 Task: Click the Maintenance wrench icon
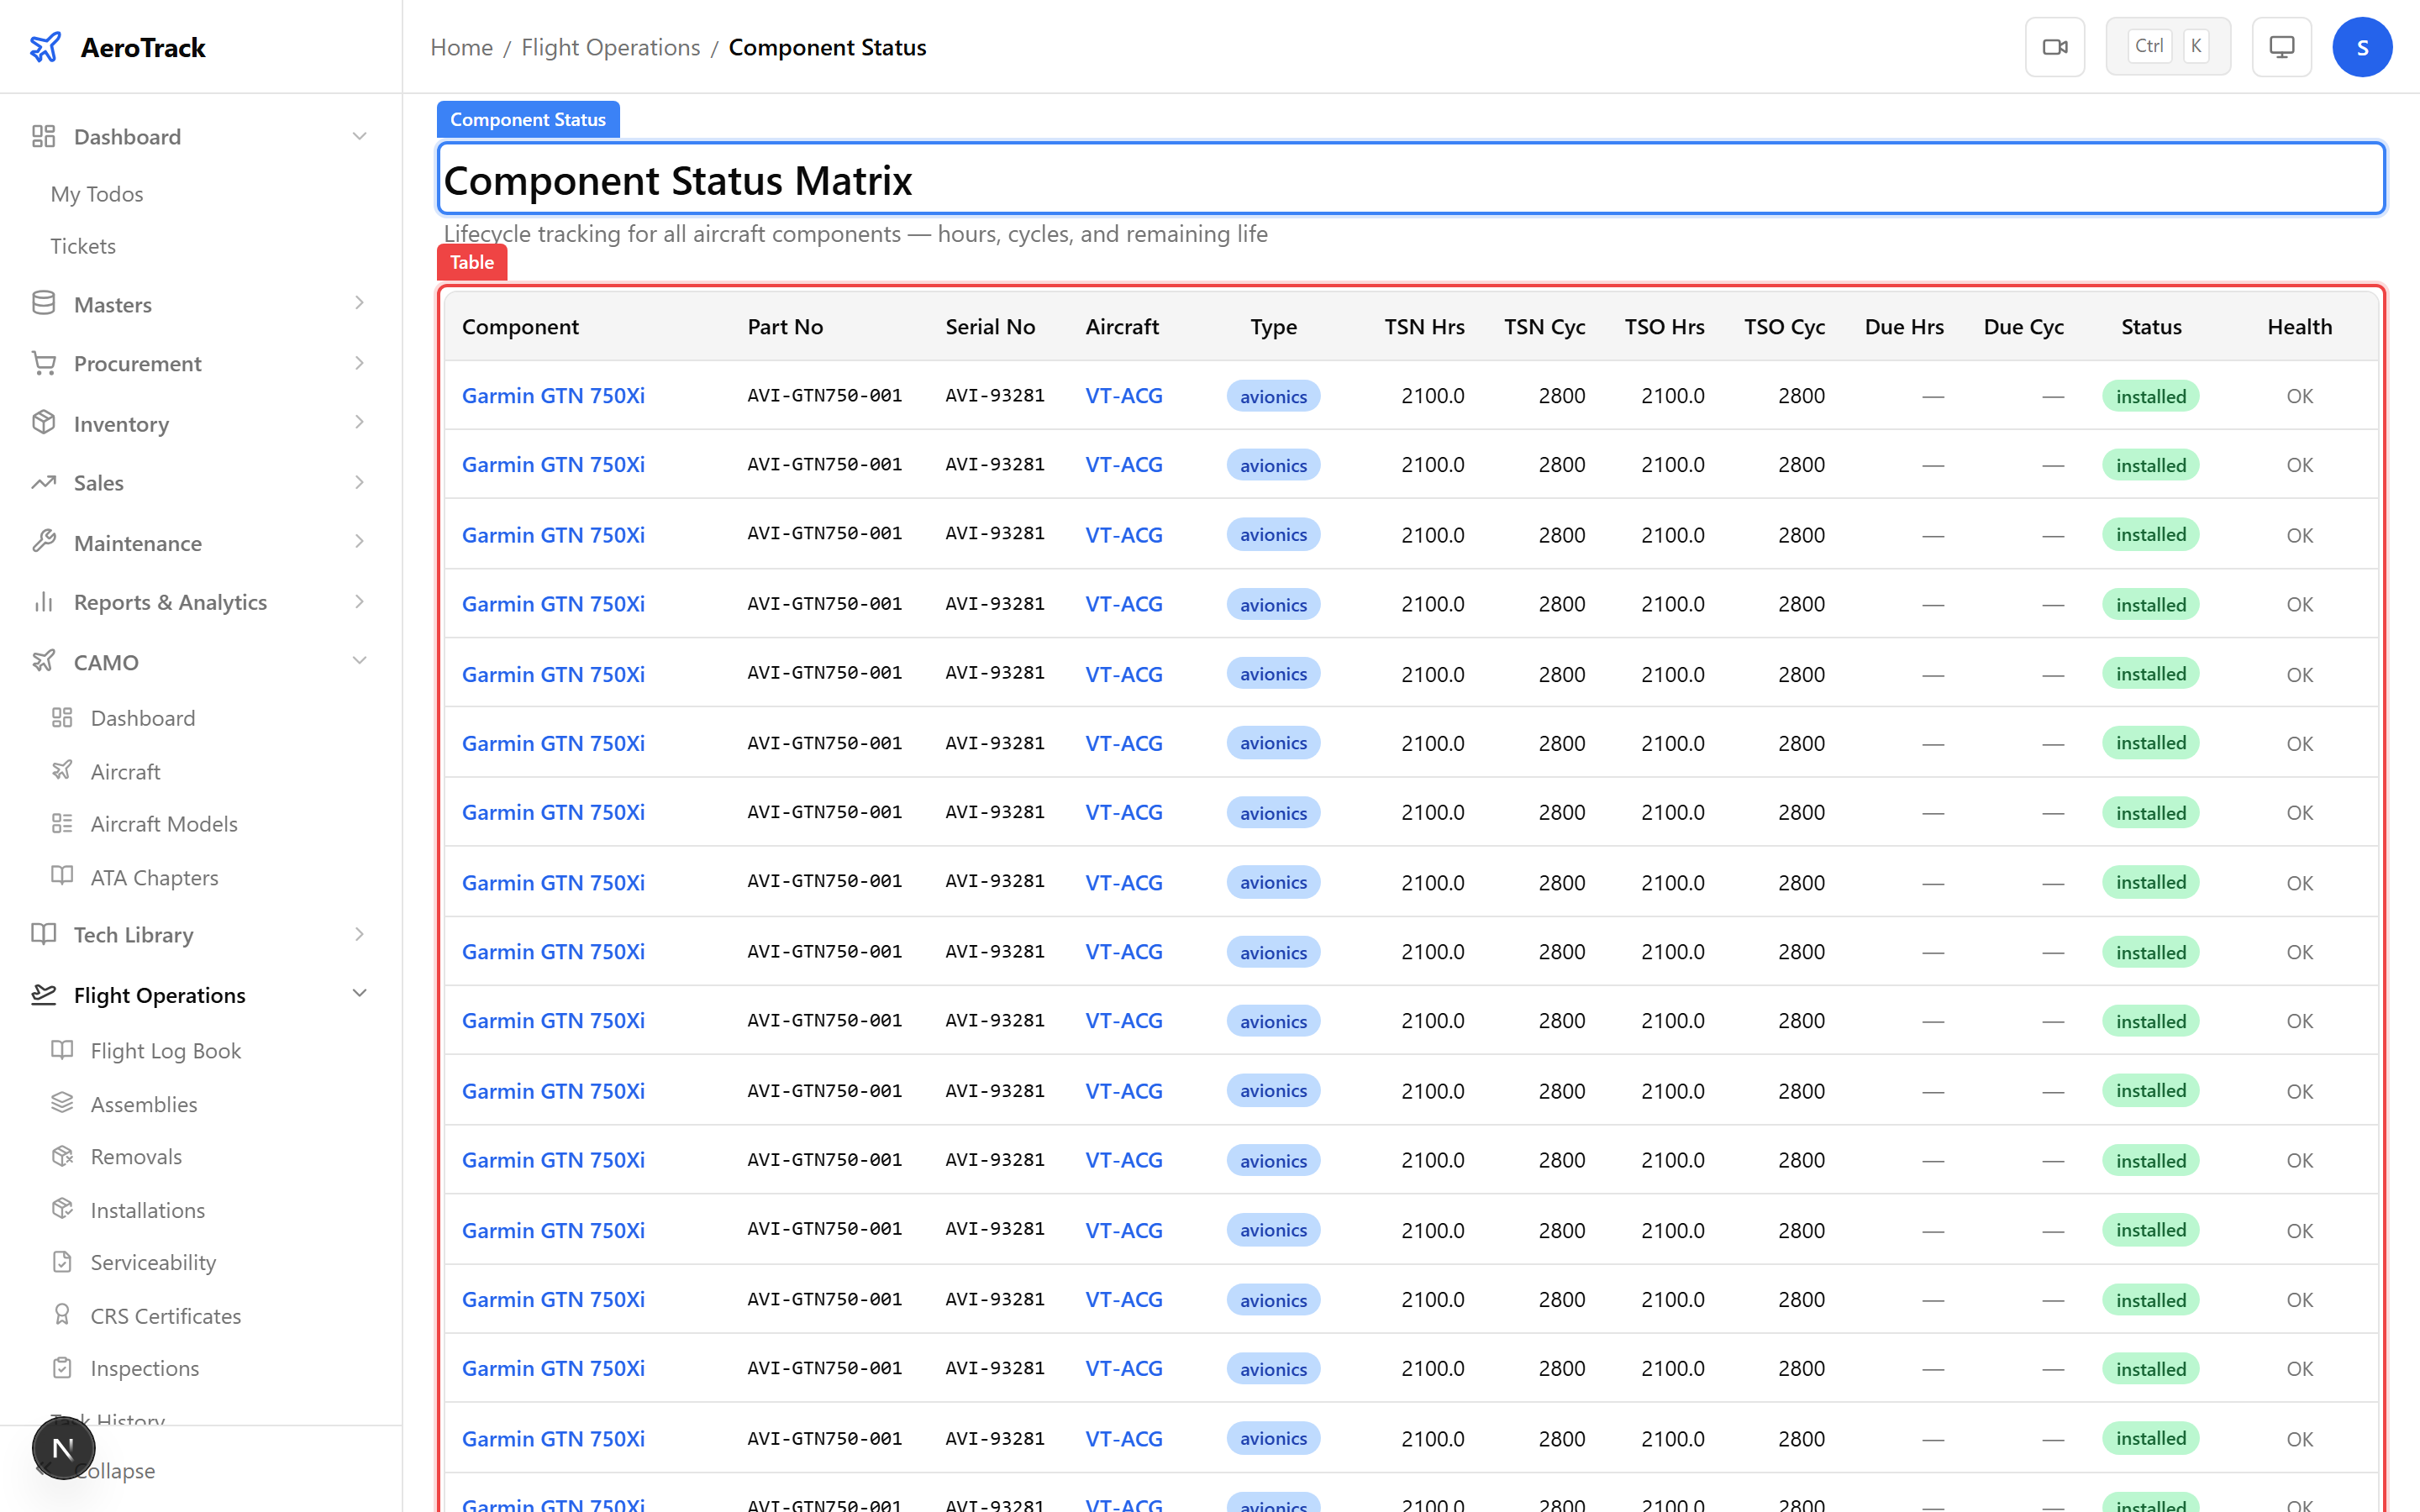[43, 542]
